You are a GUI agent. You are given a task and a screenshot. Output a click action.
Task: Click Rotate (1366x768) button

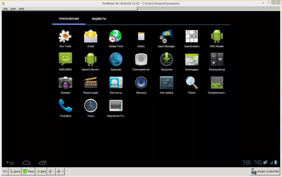click(x=265, y=172)
